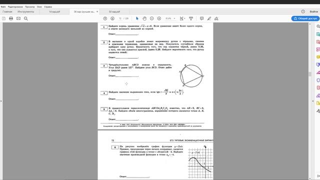Open the Find text magnifier tool
The image size is (320, 180).
pos(26,18)
